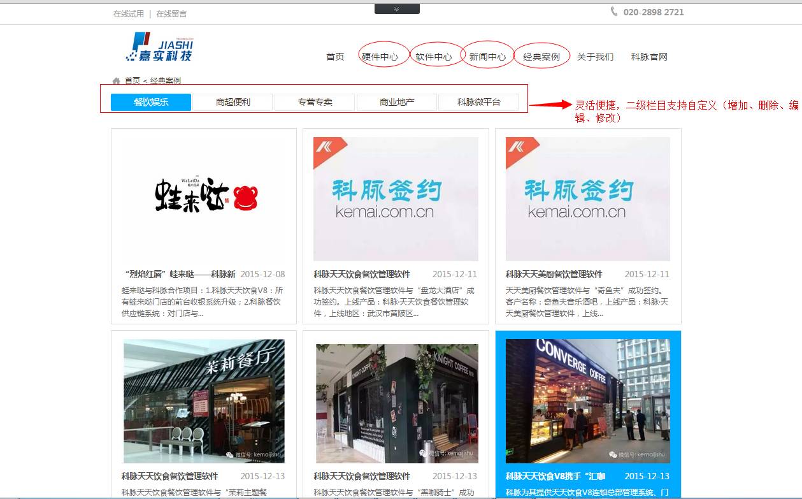802x499 pixels.
Task: Click the phone number 020-2898 2721
Action: pos(654,12)
